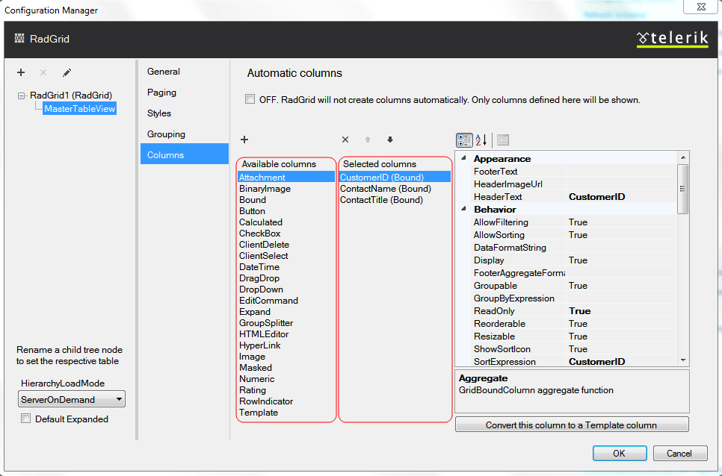The height and width of the screenshot is (476, 722).
Task: Add a column using the plus icon
Action: pos(244,140)
